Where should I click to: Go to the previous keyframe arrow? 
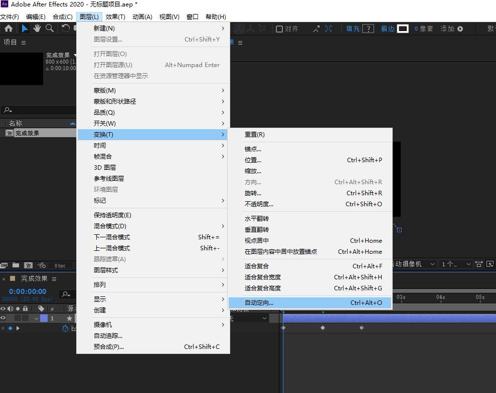pos(3,328)
